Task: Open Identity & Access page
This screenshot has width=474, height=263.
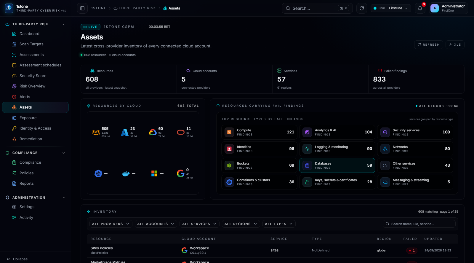Action: pos(36,128)
